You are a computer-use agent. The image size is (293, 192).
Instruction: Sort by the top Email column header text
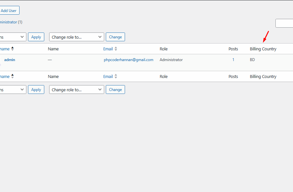[x=108, y=49]
